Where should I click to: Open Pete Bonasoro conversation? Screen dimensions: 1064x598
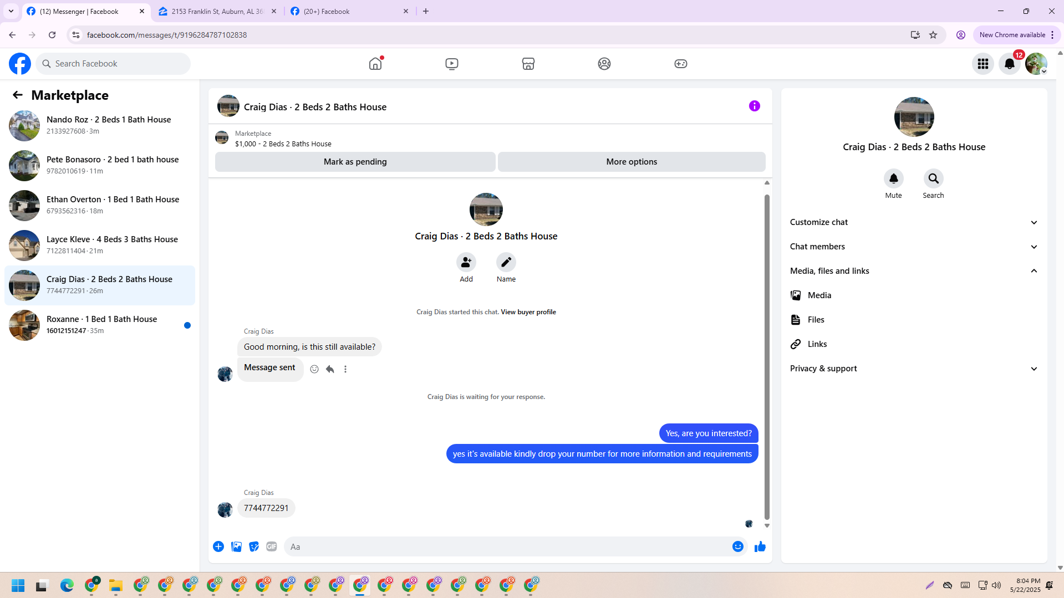click(100, 166)
